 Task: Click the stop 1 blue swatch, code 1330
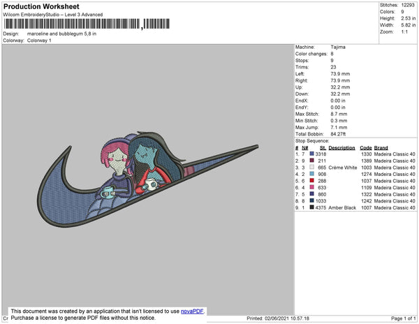[x=311, y=154]
